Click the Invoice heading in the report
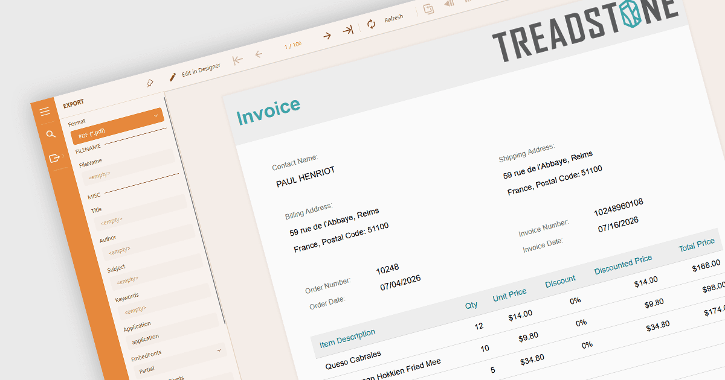This screenshot has width=725, height=380. click(x=268, y=111)
